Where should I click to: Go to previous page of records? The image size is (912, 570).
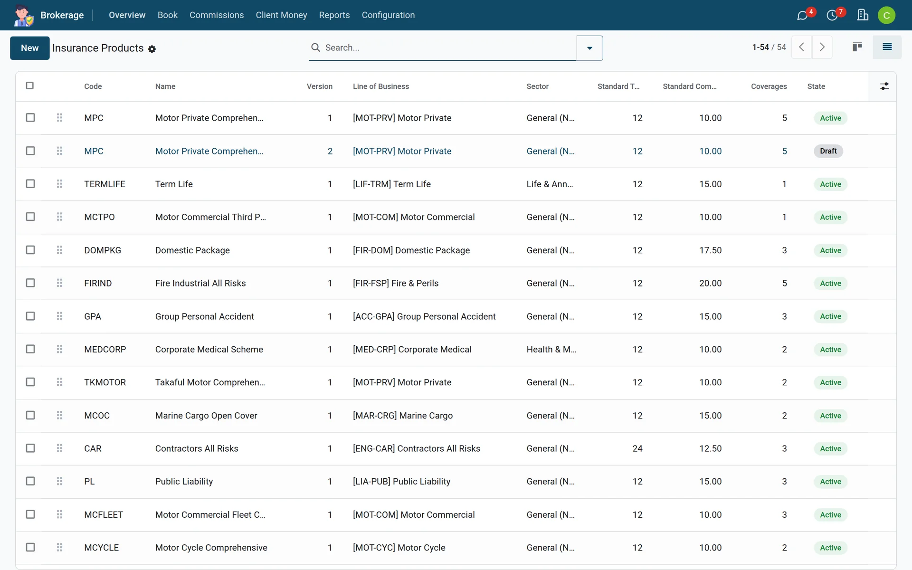(x=802, y=47)
